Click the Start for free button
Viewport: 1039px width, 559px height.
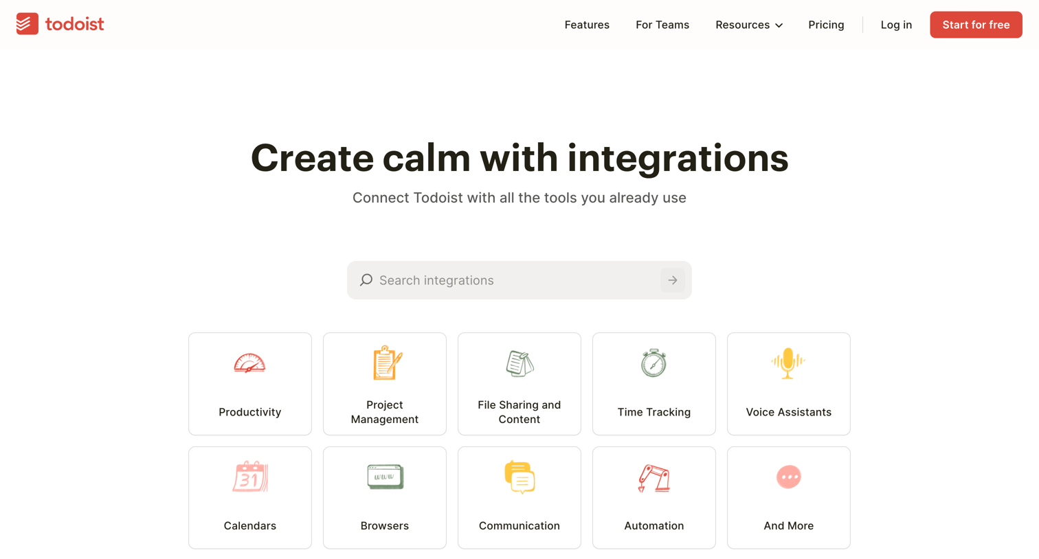[x=976, y=25]
